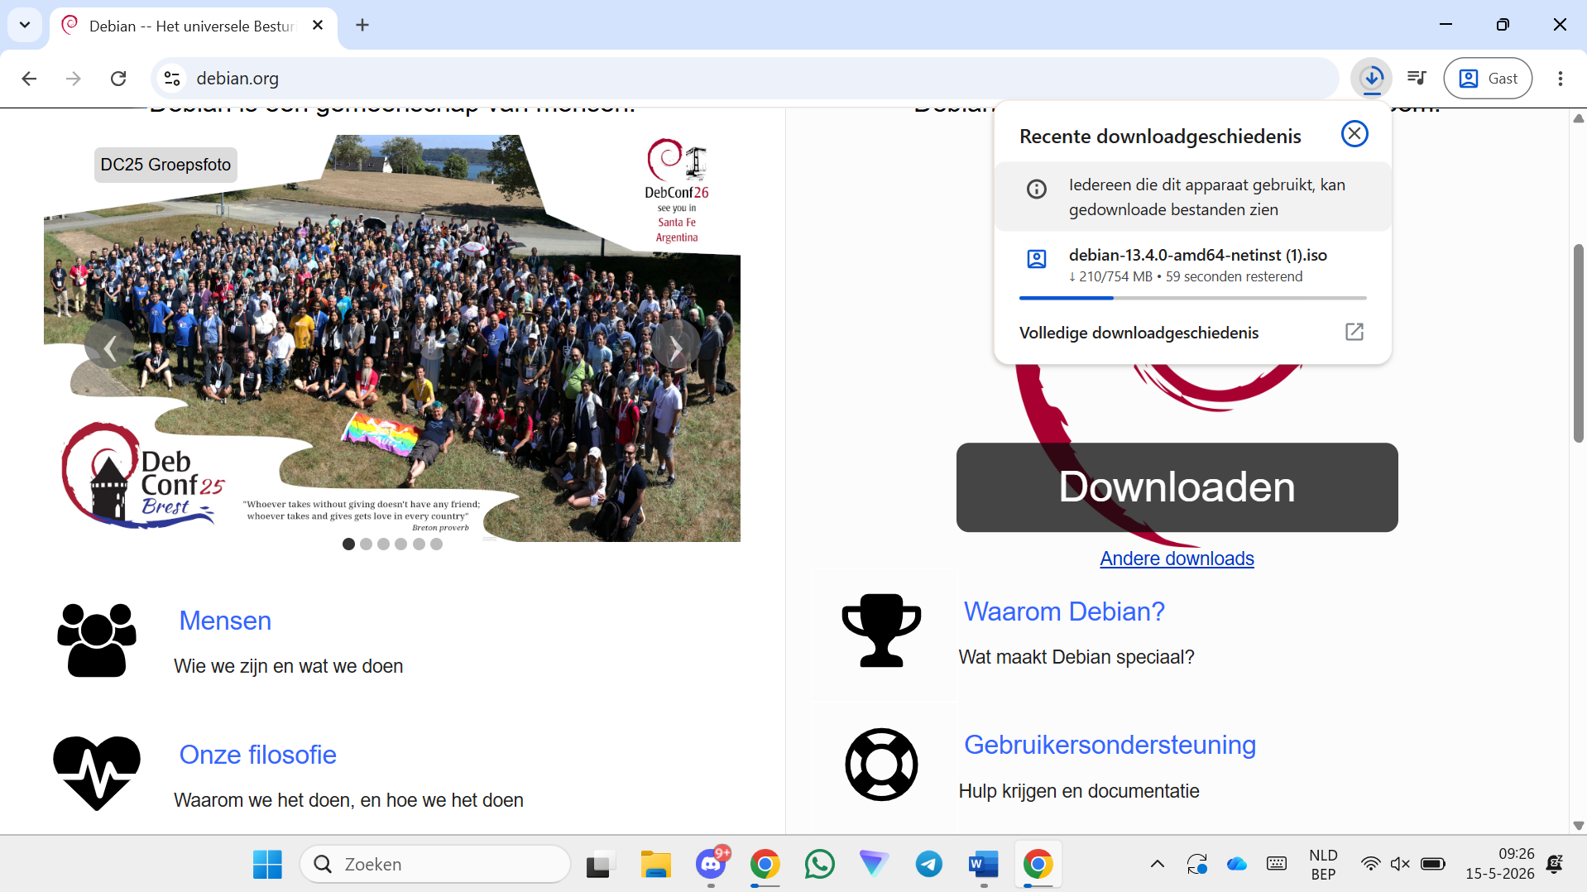
Task: Click the trophy icon
Action: click(881, 631)
